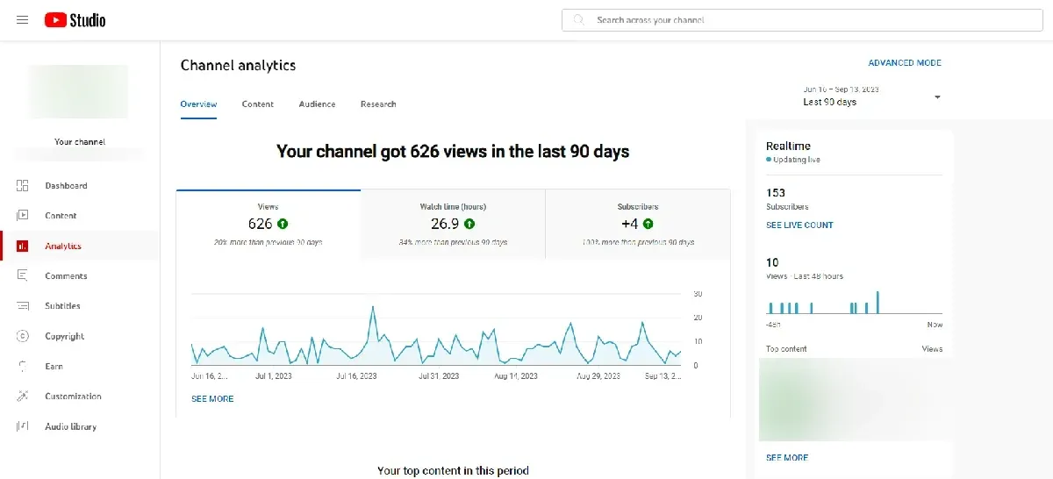This screenshot has width=1053, height=479.
Task: Click the highest peak on views chart
Action: 373,307
